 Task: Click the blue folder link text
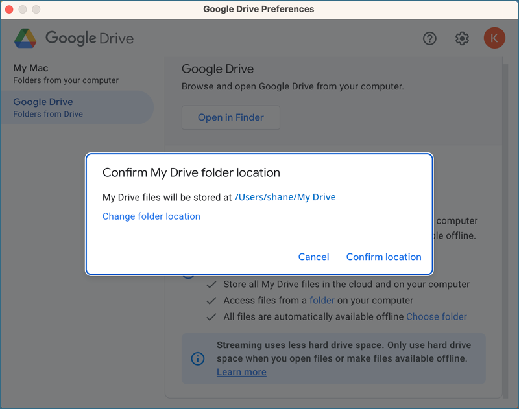[322, 301]
